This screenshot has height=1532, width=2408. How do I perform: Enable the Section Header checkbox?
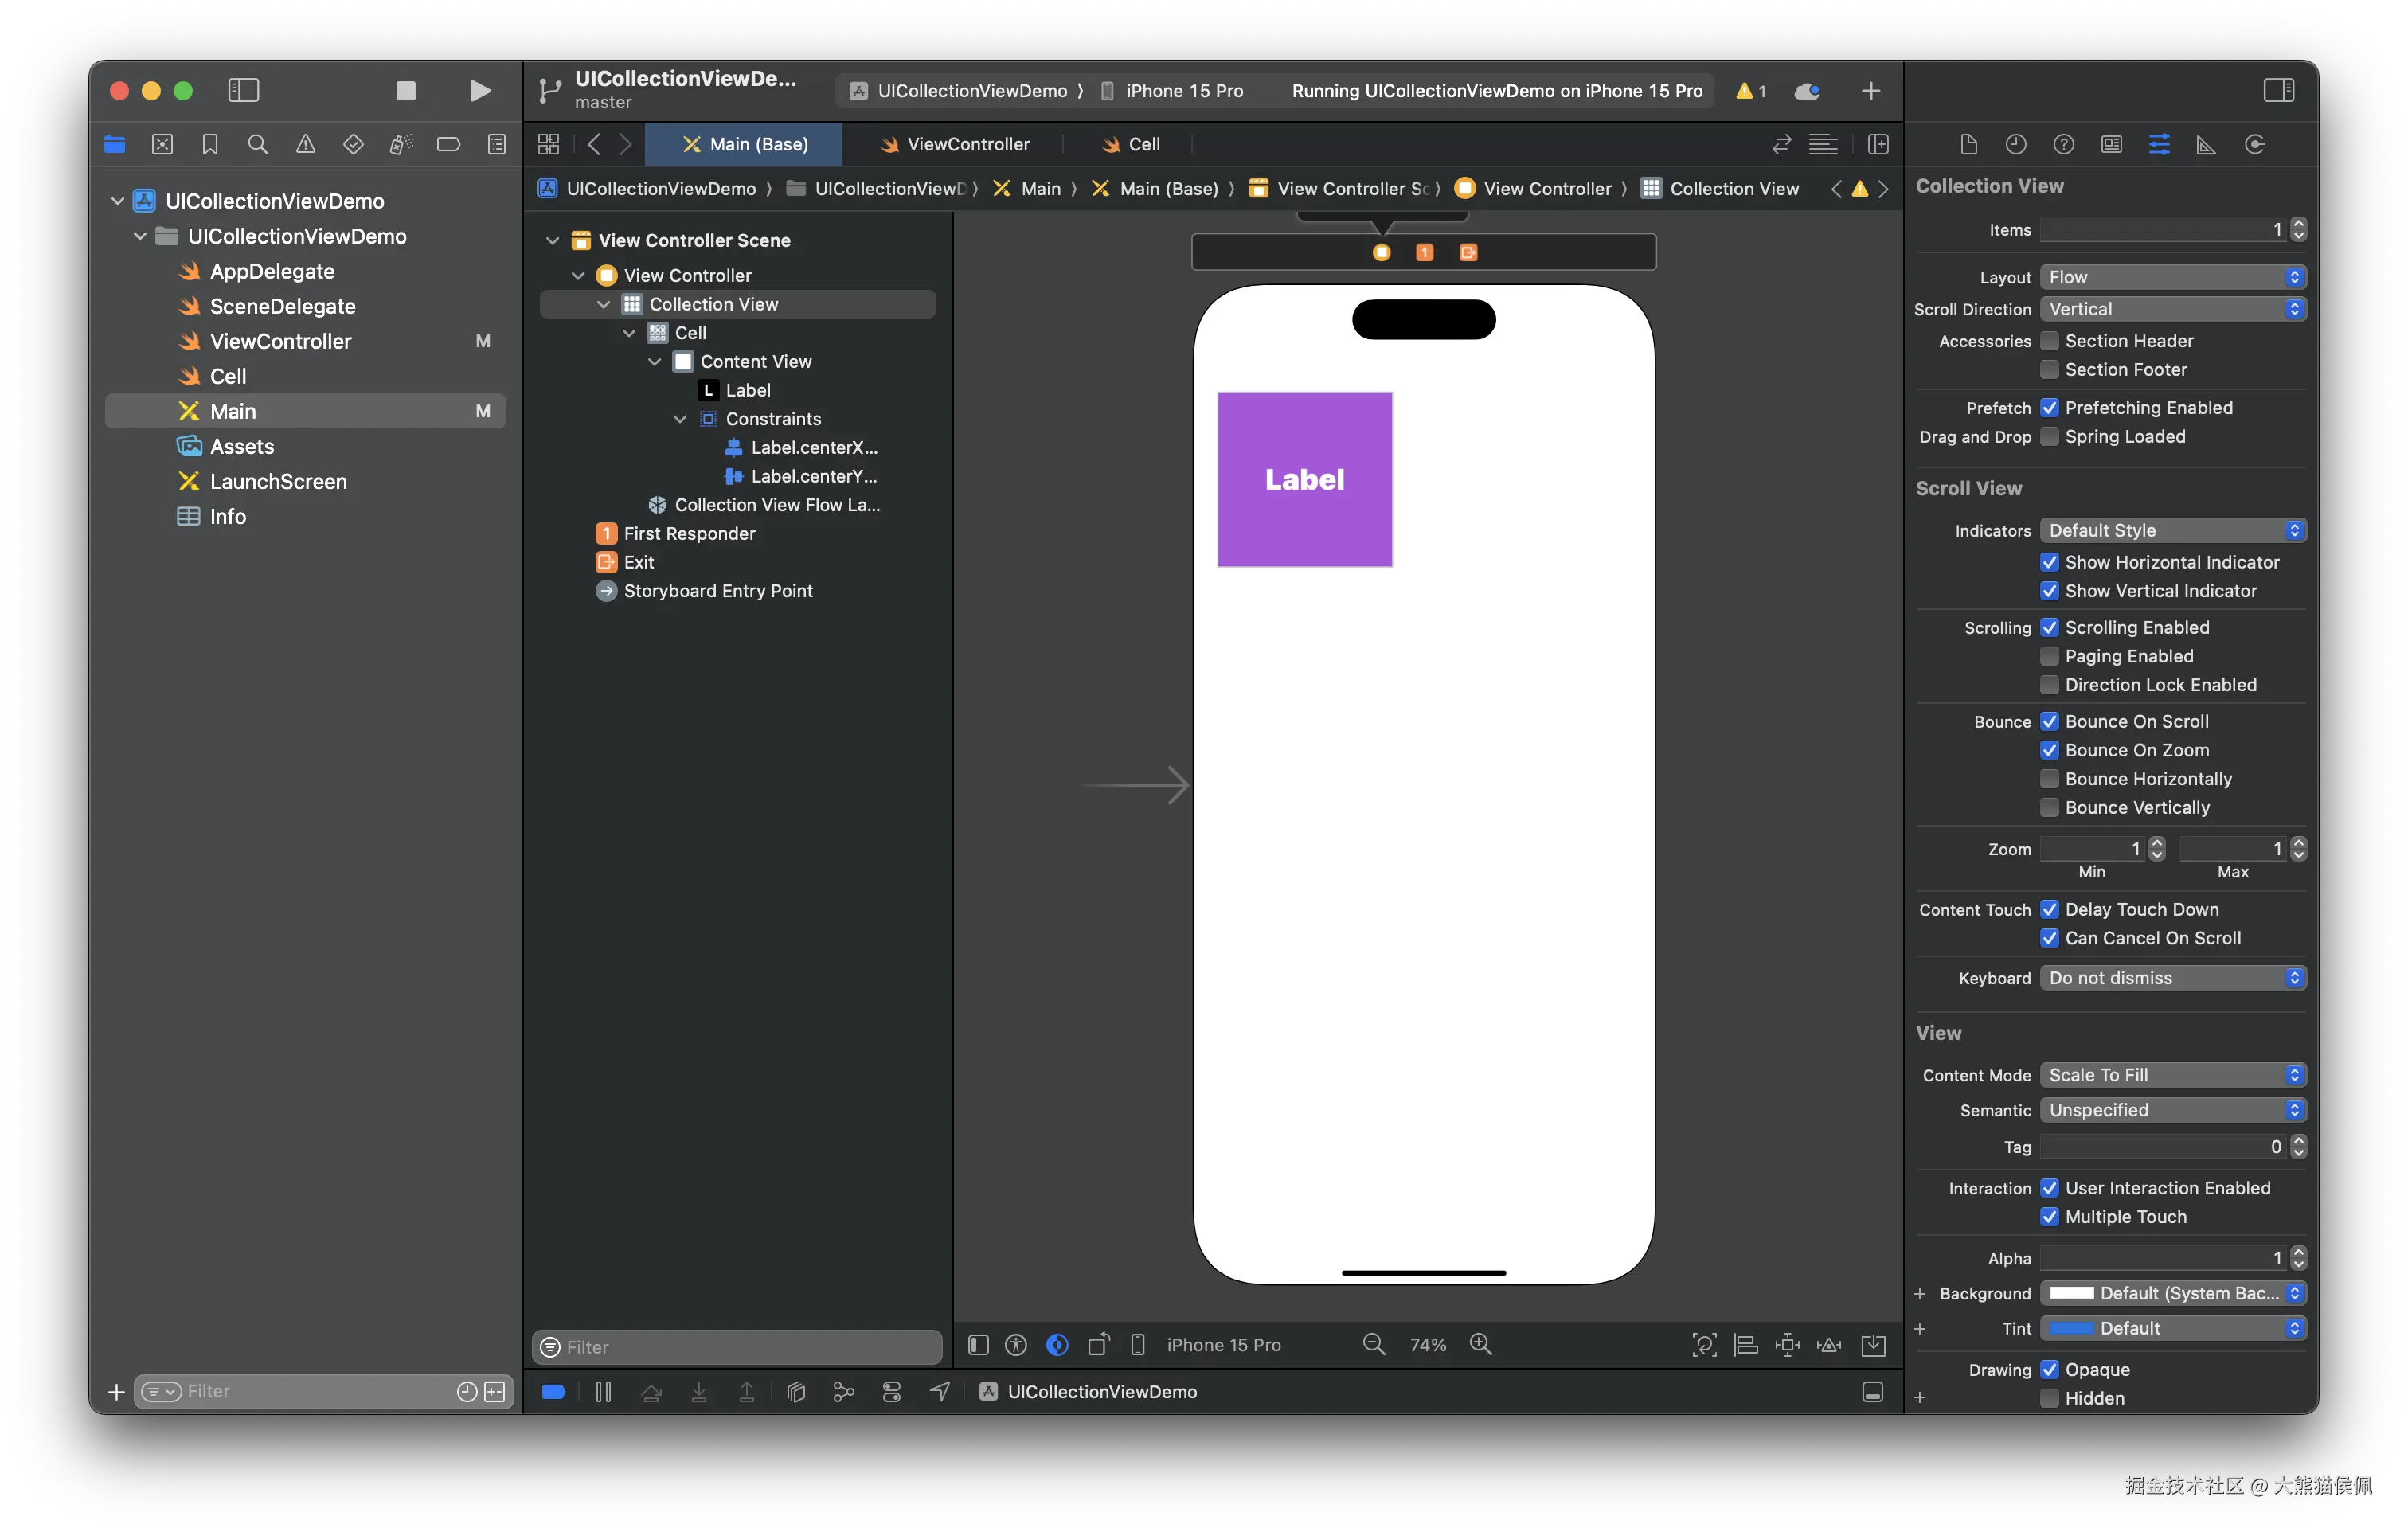pos(2049,341)
